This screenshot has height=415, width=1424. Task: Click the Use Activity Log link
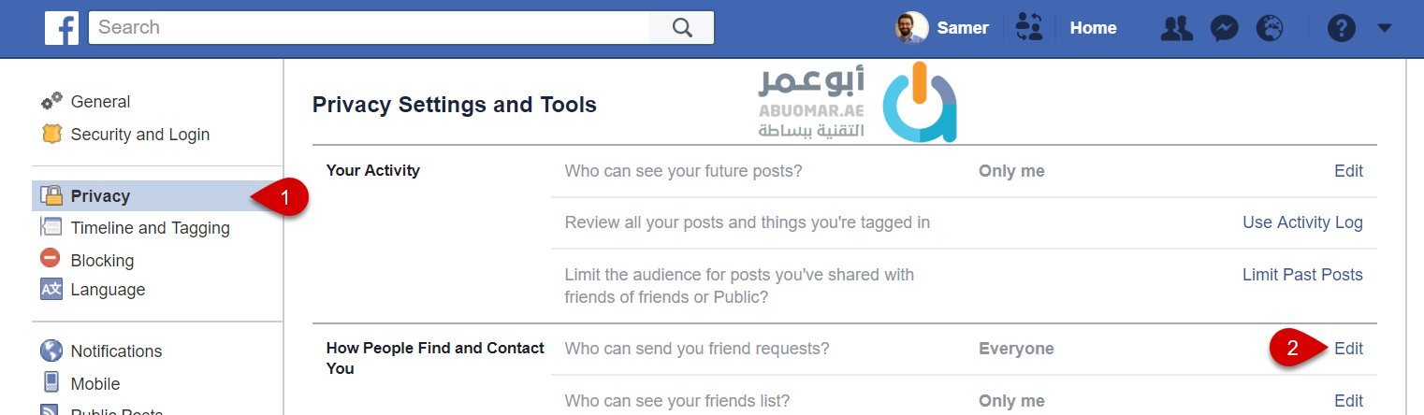click(x=1302, y=222)
